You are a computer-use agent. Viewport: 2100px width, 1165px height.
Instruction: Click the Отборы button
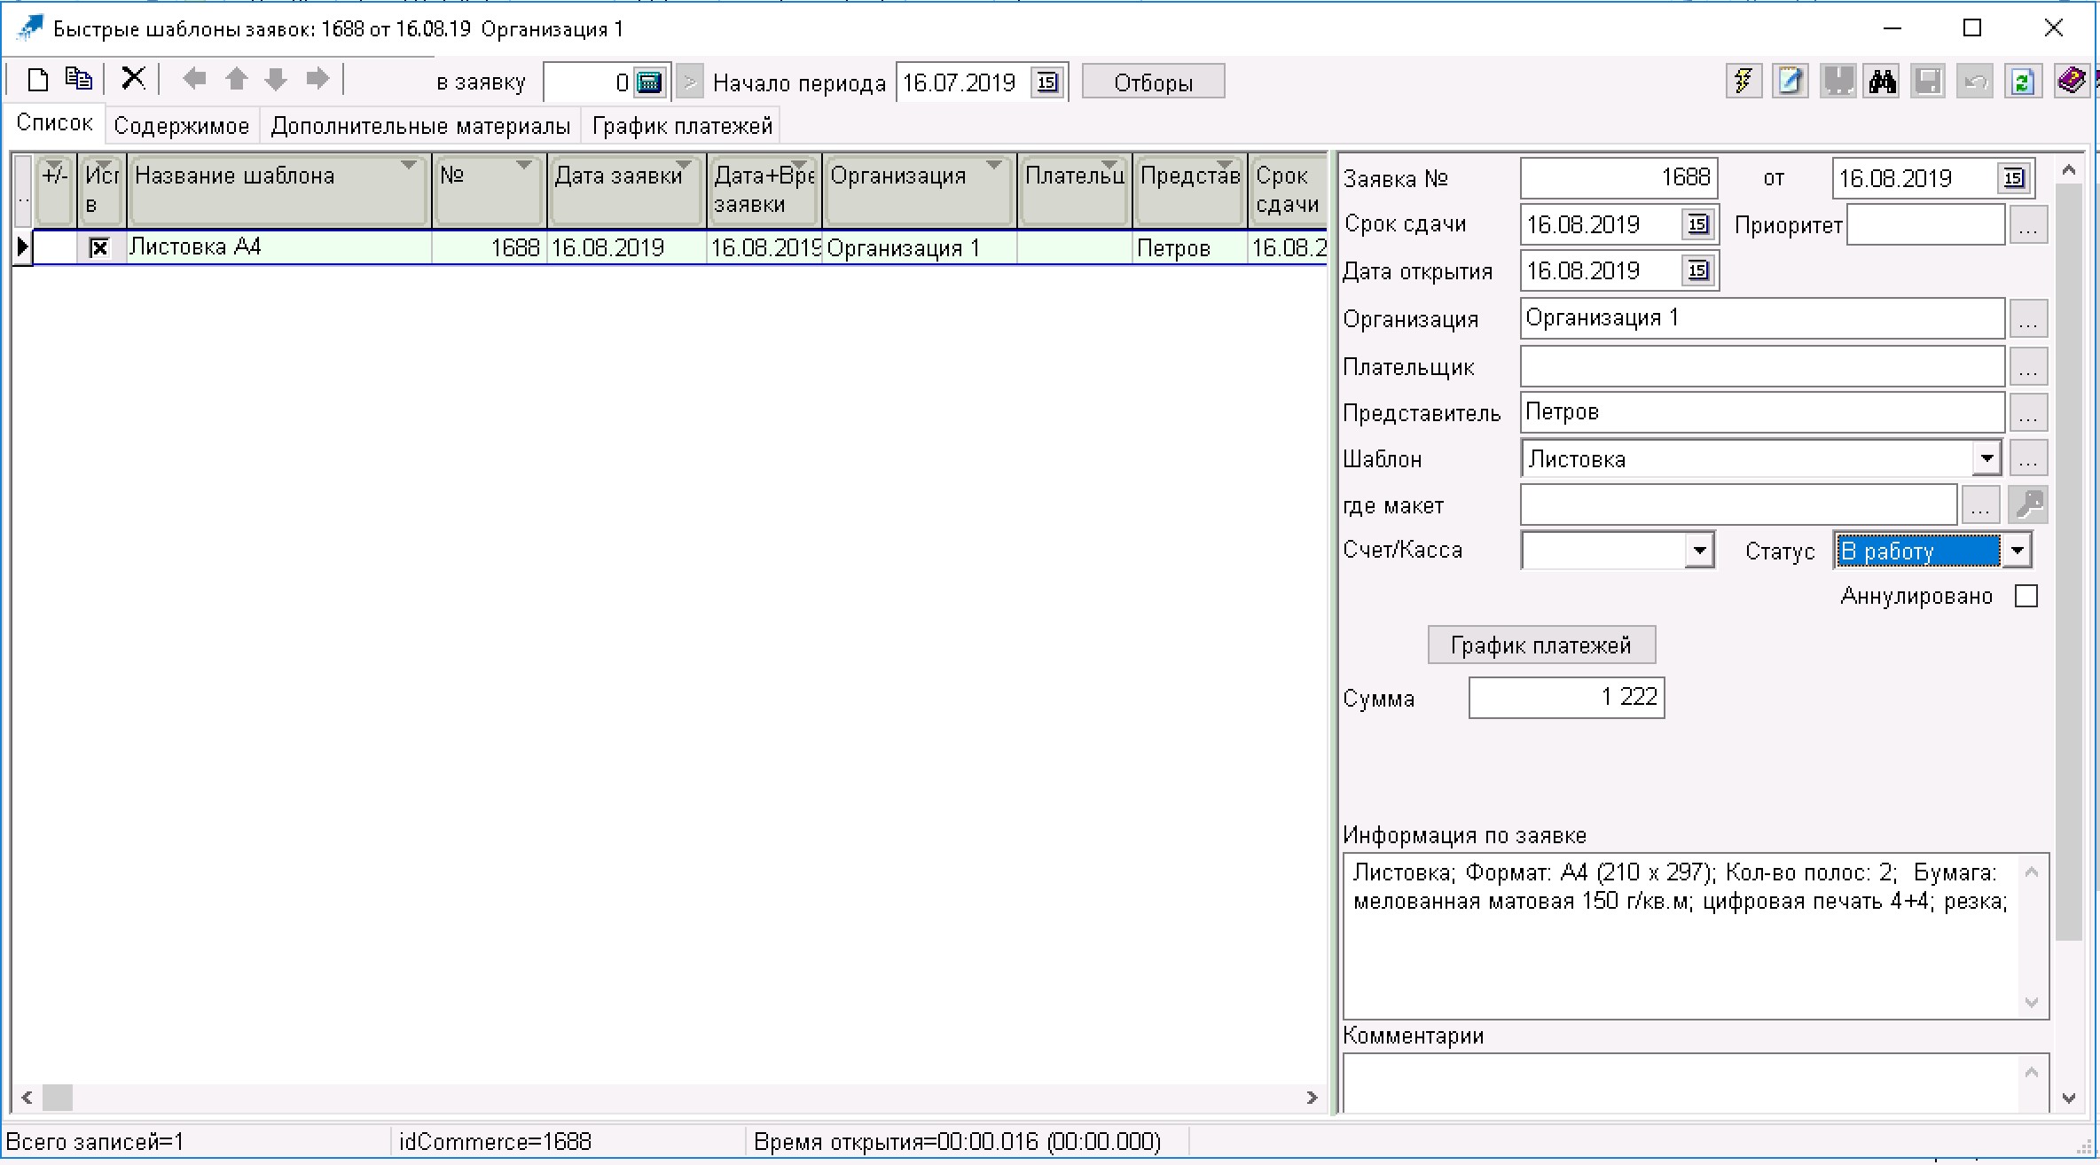tap(1153, 82)
